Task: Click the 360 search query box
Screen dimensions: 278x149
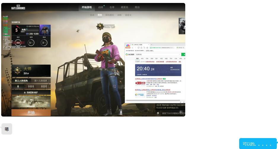Action: (158, 54)
